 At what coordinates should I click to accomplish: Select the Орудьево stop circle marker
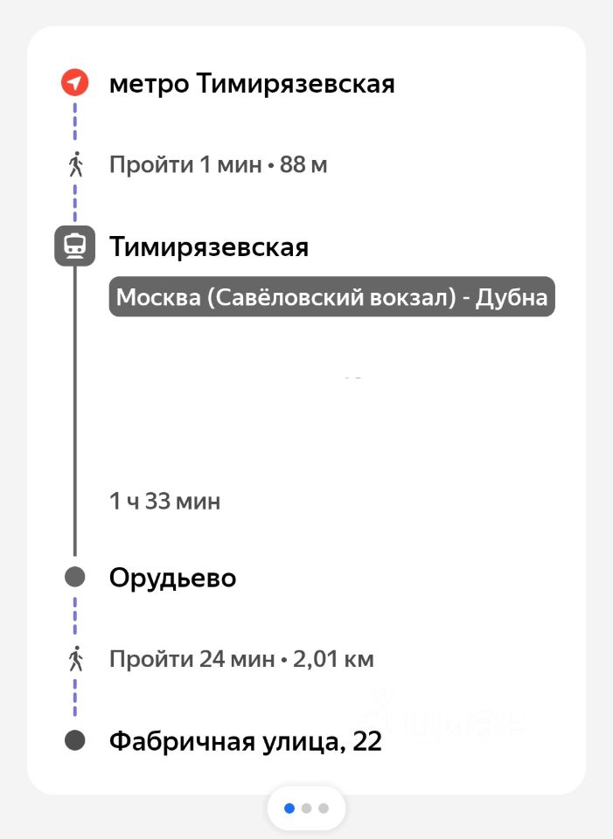click(x=75, y=577)
